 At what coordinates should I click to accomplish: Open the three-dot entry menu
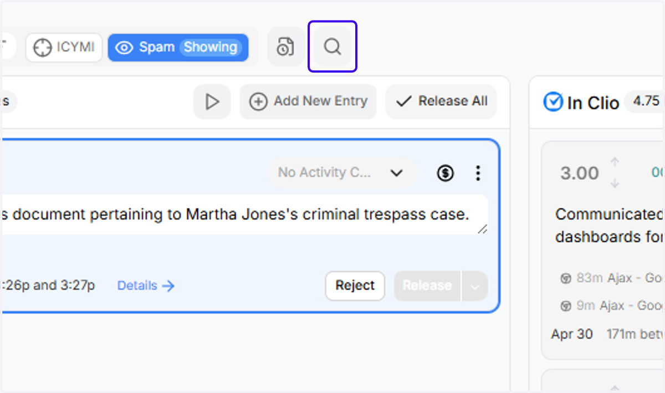pyautogui.click(x=478, y=173)
